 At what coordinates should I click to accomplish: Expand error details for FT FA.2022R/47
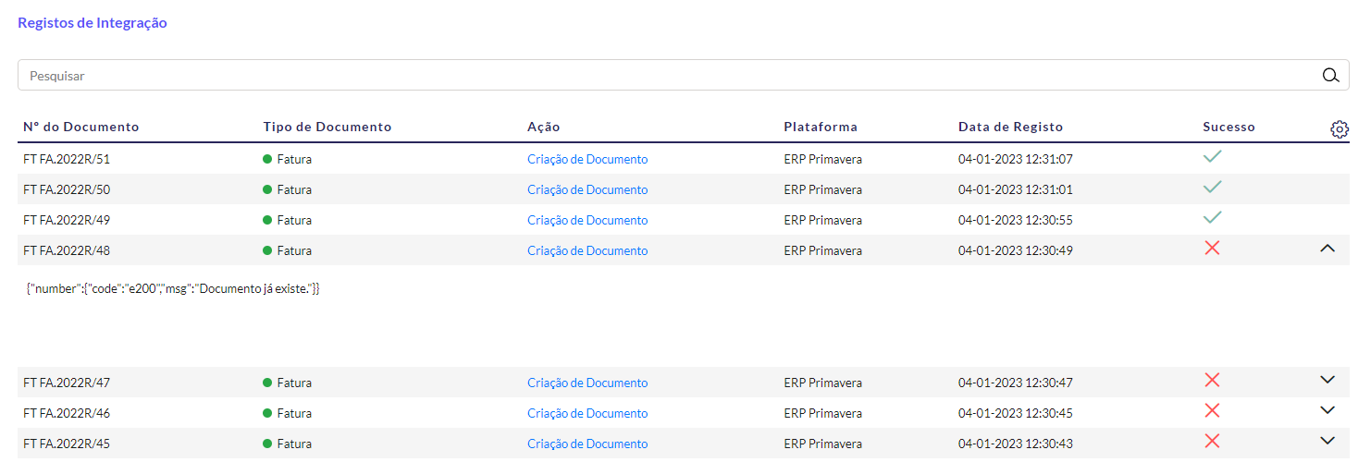coord(1327,380)
